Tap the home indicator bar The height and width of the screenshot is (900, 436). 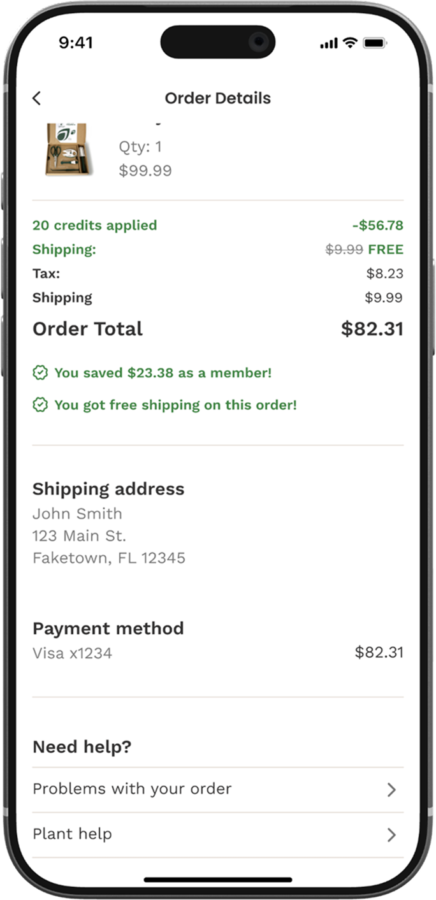pos(217,880)
